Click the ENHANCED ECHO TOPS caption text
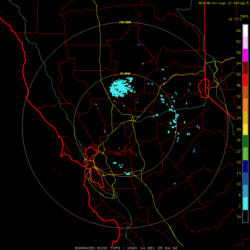 click(x=97, y=248)
